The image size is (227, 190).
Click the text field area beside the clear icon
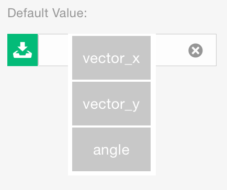click(x=171, y=50)
